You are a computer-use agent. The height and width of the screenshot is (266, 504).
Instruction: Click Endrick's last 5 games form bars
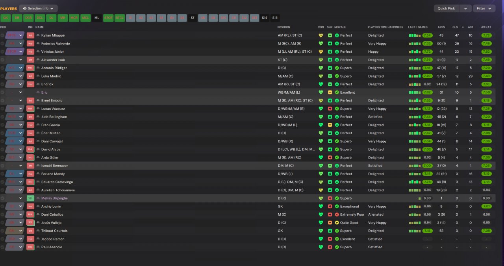click(x=415, y=84)
